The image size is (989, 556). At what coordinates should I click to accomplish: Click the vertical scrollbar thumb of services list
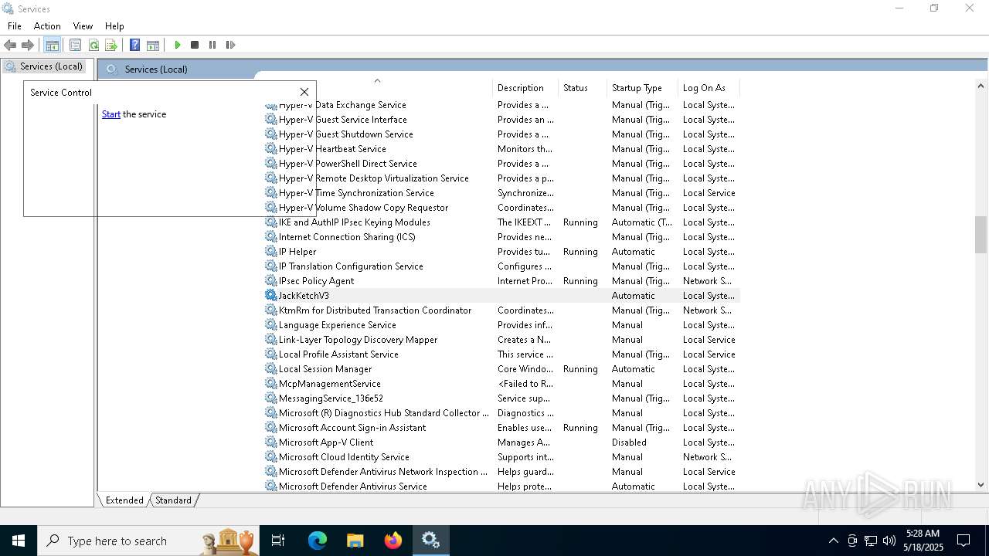pyautogui.click(x=981, y=234)
